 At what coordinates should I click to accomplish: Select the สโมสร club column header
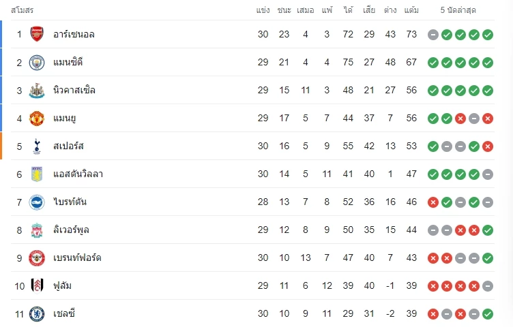(x=23, y=10)
